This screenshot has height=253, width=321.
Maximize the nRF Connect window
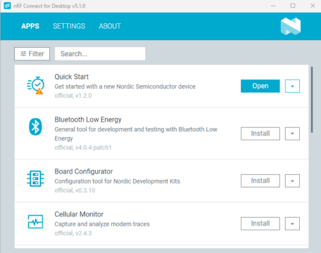[293, 6]
